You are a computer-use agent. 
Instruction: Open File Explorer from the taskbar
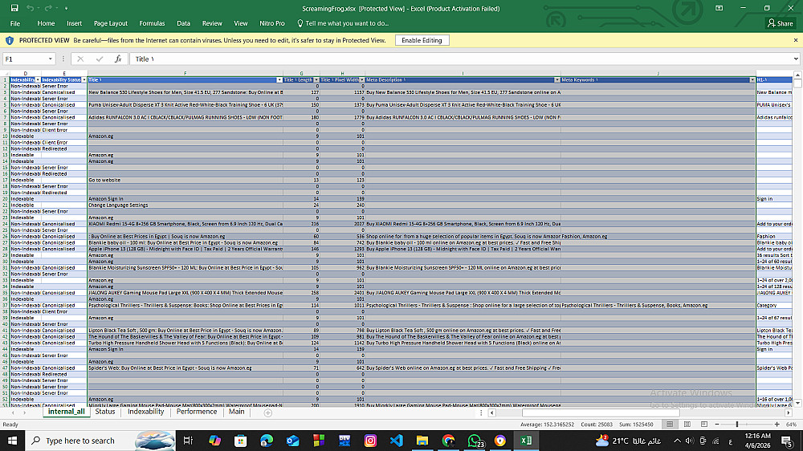(x=422, y=441)
